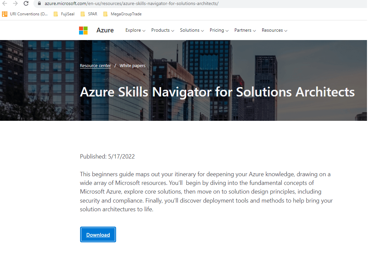Expand the Resources menu

pyautogui.click(x=275, y=30)
